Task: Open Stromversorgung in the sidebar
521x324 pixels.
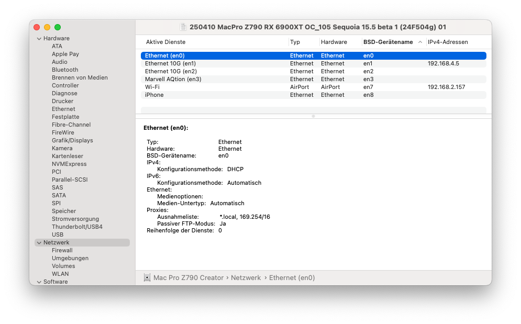Action: [x=75, y=219]
